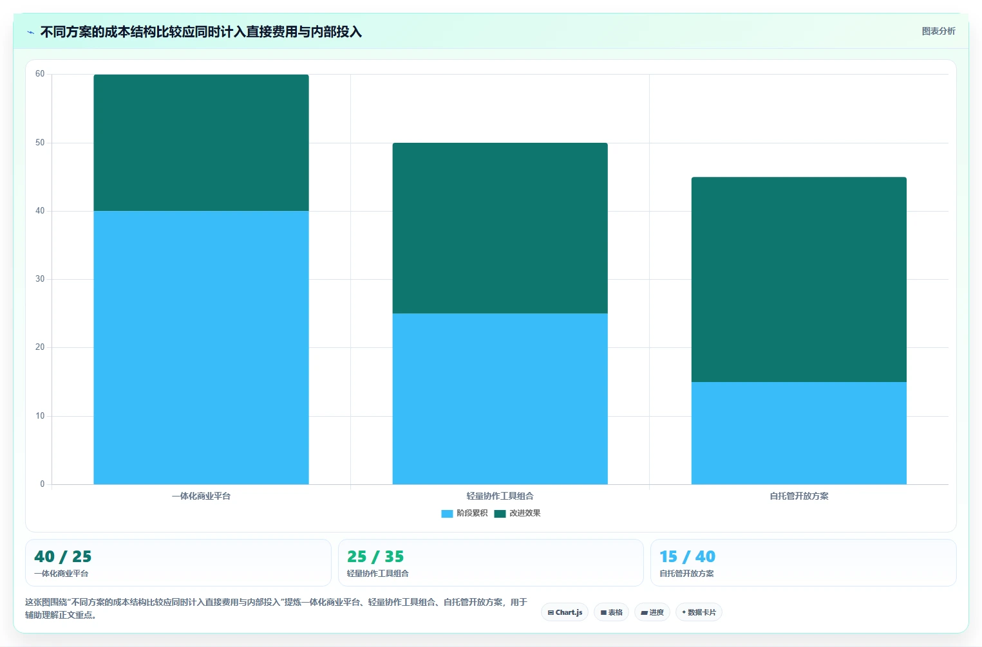Open the Chart.js tag

coord(565,612)
